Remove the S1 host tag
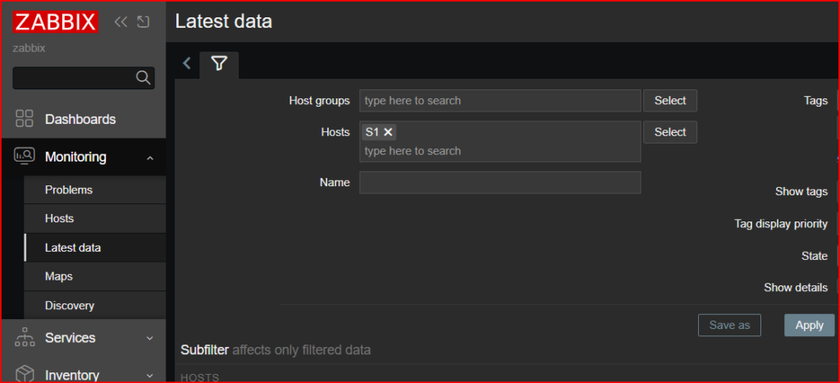 [388, 132]
